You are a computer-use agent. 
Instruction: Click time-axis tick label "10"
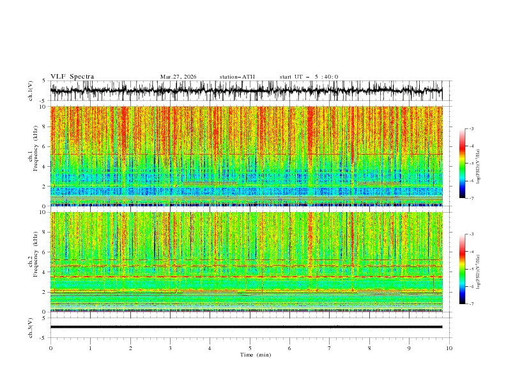tap(449, 348)
